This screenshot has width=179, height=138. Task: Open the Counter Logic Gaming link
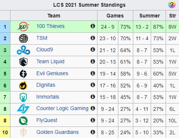click(x=63, y=108)
